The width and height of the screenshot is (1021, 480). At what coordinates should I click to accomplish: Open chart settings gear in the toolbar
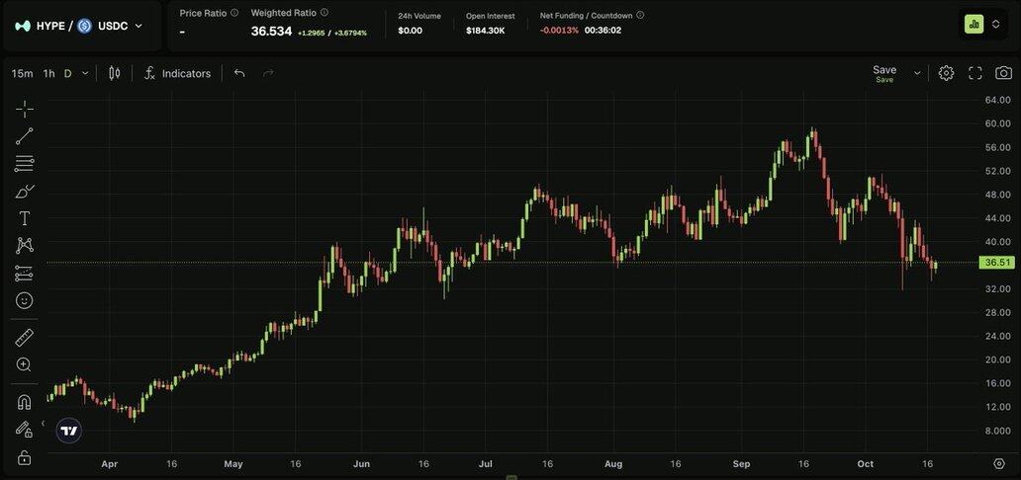tap(946, 73)
